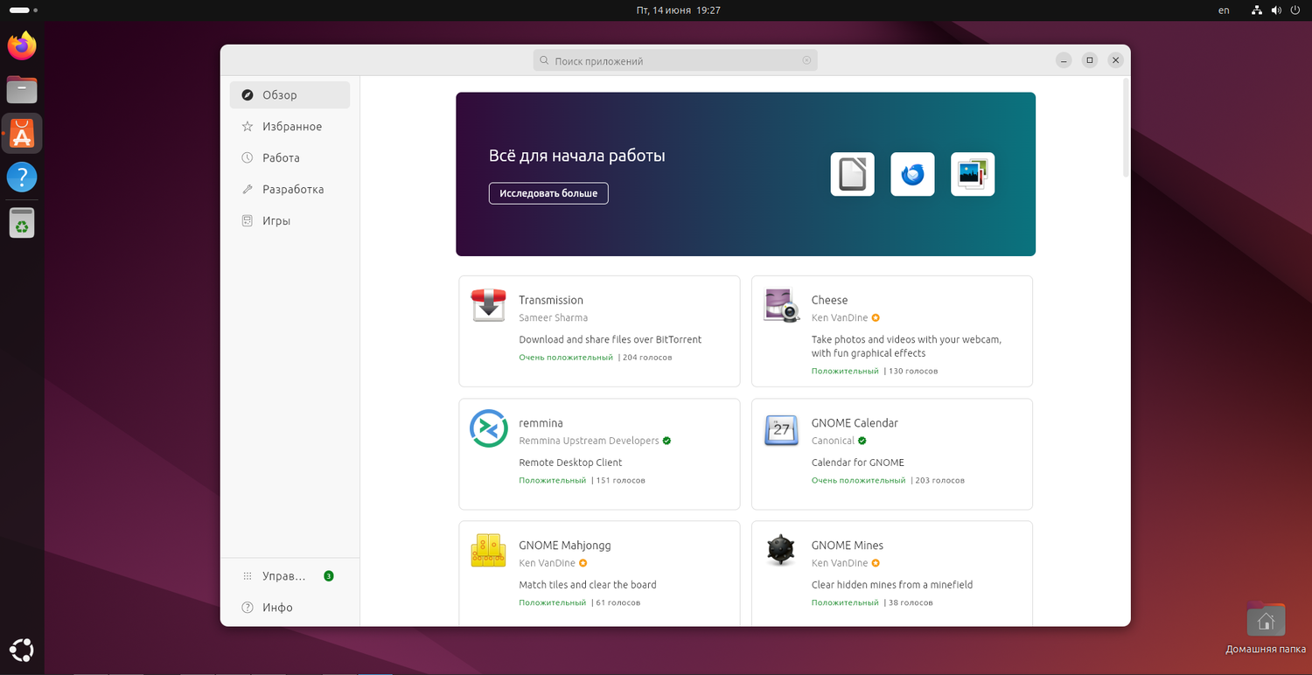Click the '151 голосов' rating text
This screenshot has width=1312, height=675.
(x=620, y=480)
